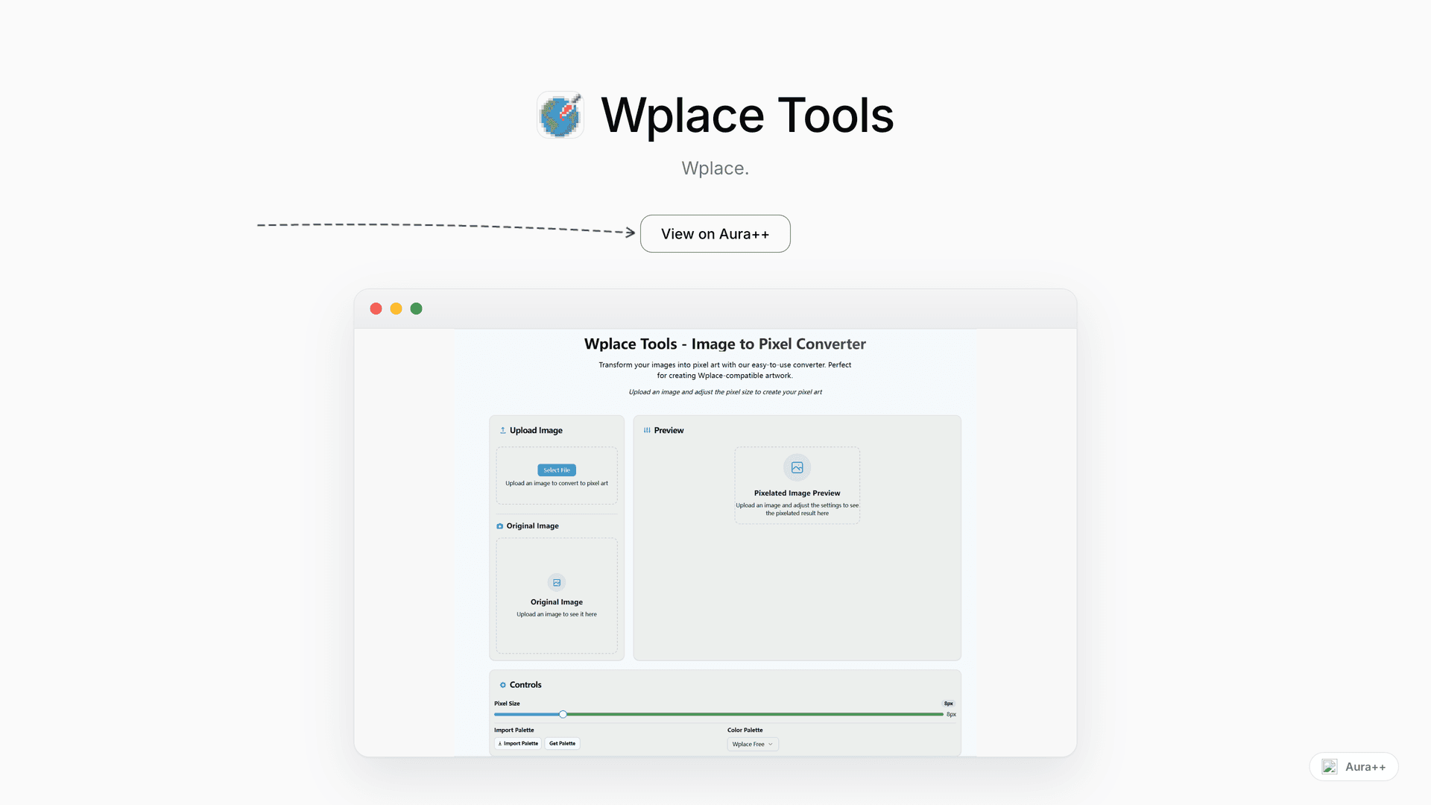The width and height of the screenshot is (1431, 805).
Task: Click the red window close dot
Action: coord(376,309)
